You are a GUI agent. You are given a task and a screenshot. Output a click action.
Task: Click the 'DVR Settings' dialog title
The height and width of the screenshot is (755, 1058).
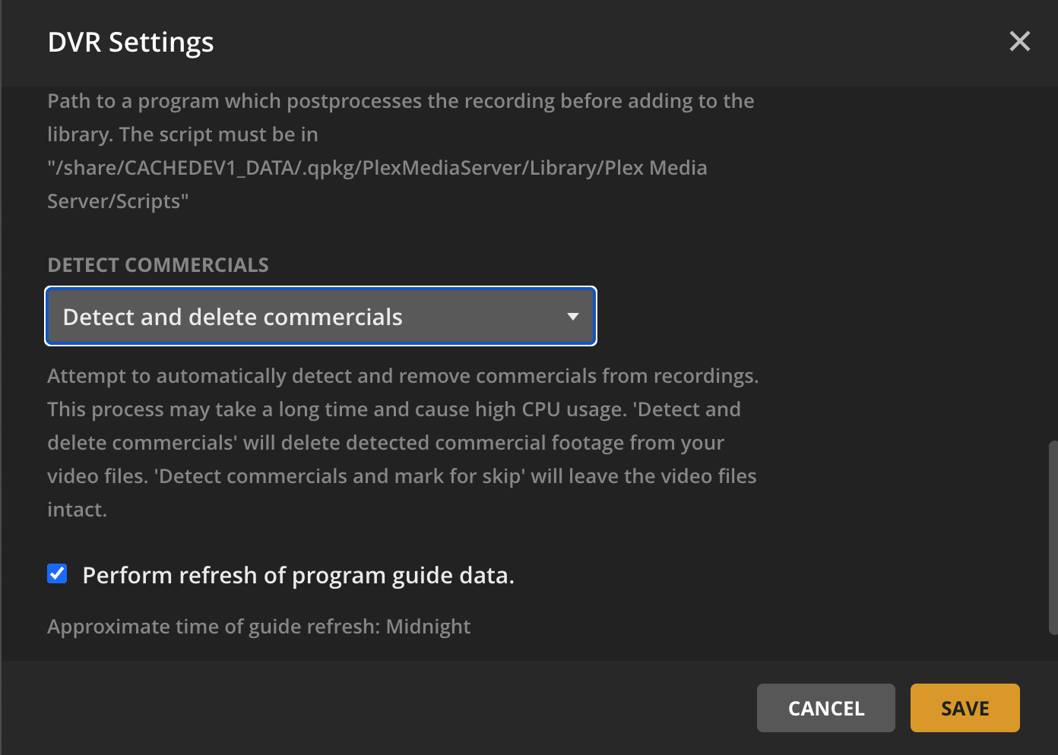tap(131, 43)
